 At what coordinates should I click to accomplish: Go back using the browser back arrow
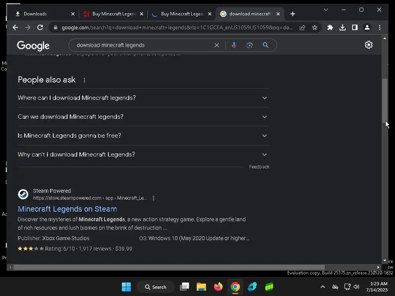pos(15,27)
